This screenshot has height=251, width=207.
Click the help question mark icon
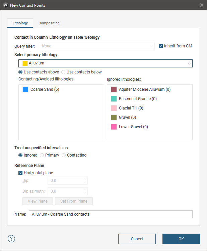point(11,239)
